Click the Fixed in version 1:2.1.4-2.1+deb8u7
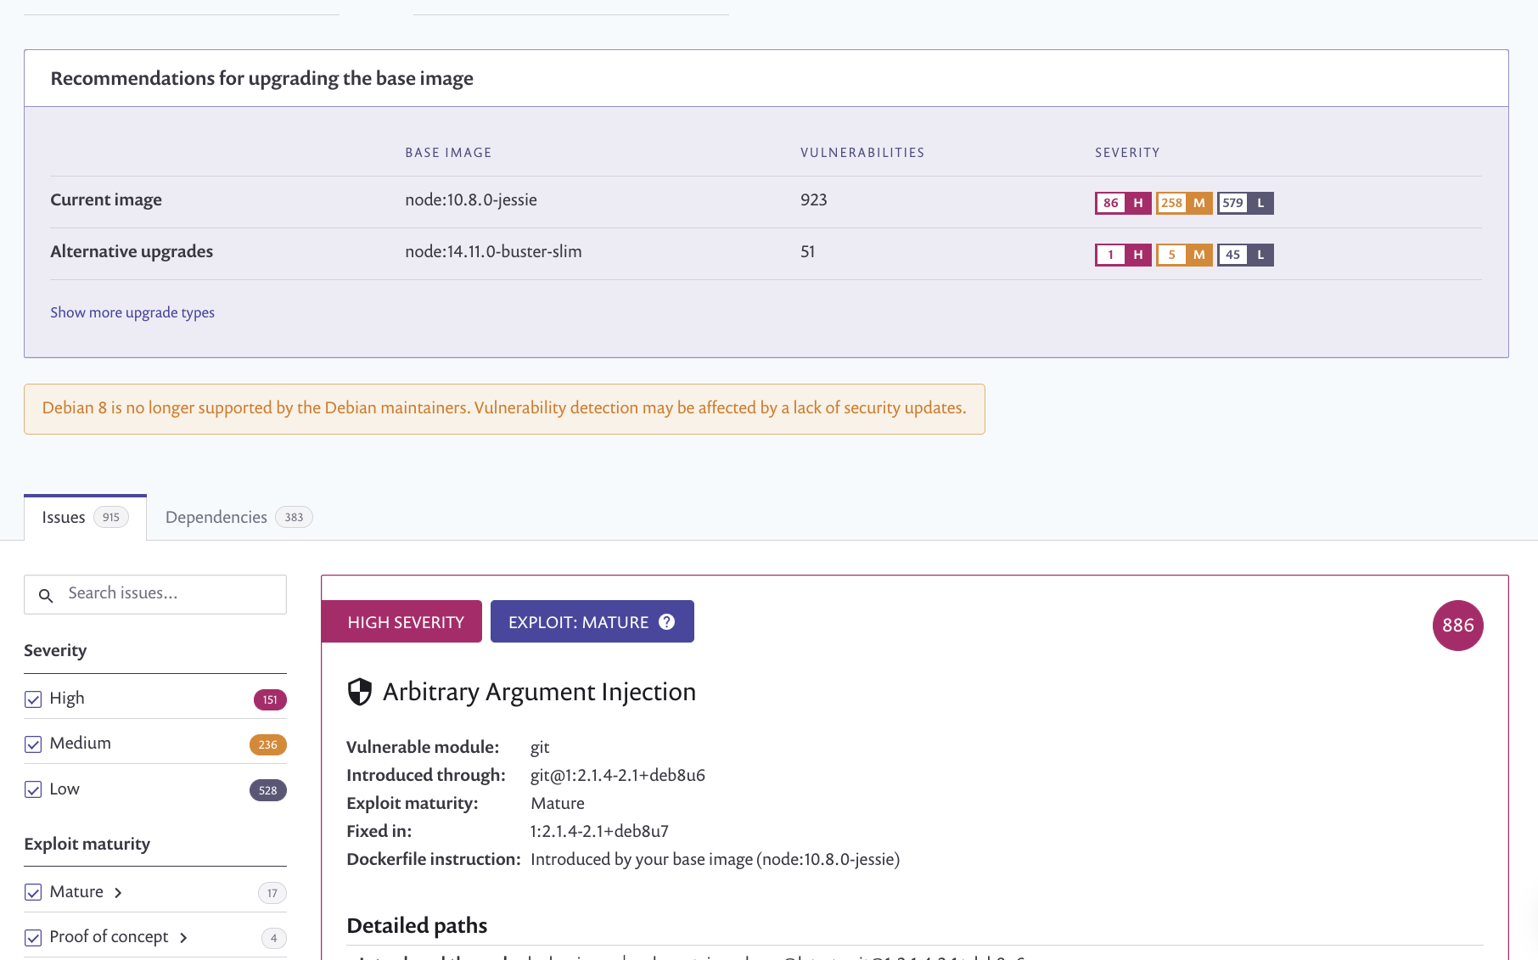Image resolution: width=1538 pixels, height=960 pixels. pyautogui.click(x=599, y=832)
